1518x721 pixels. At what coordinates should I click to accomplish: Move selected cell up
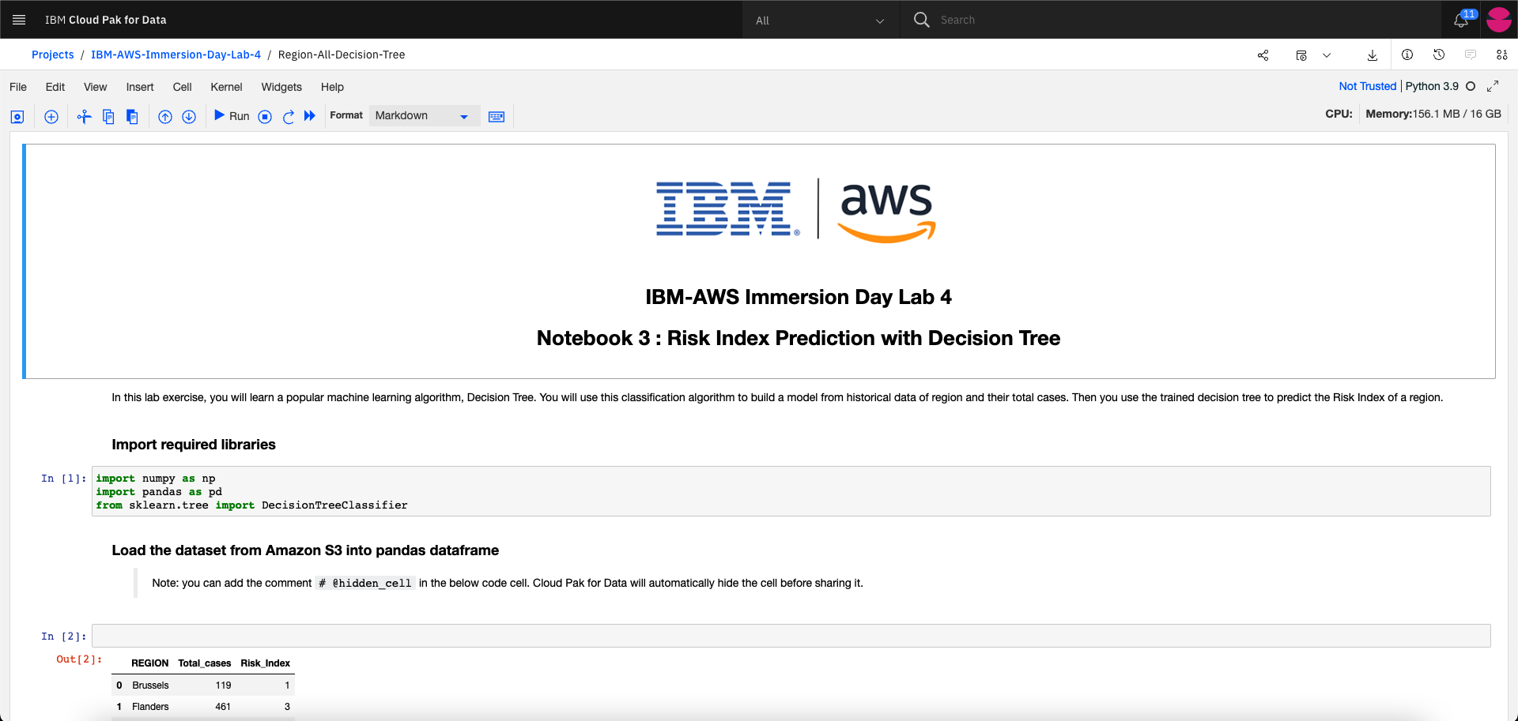pos(165,117)
